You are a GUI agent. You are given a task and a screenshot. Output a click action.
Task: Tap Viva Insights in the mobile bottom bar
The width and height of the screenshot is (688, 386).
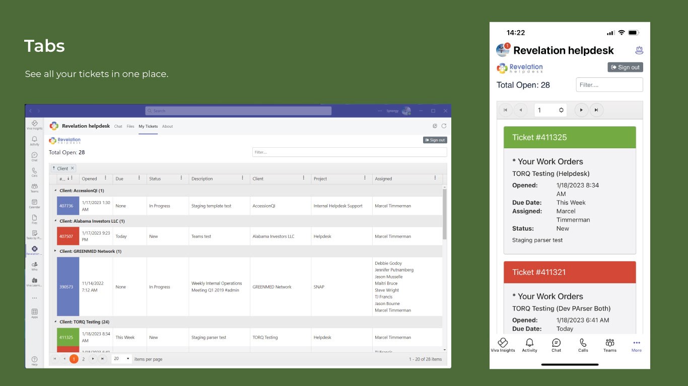click(503, 345)
